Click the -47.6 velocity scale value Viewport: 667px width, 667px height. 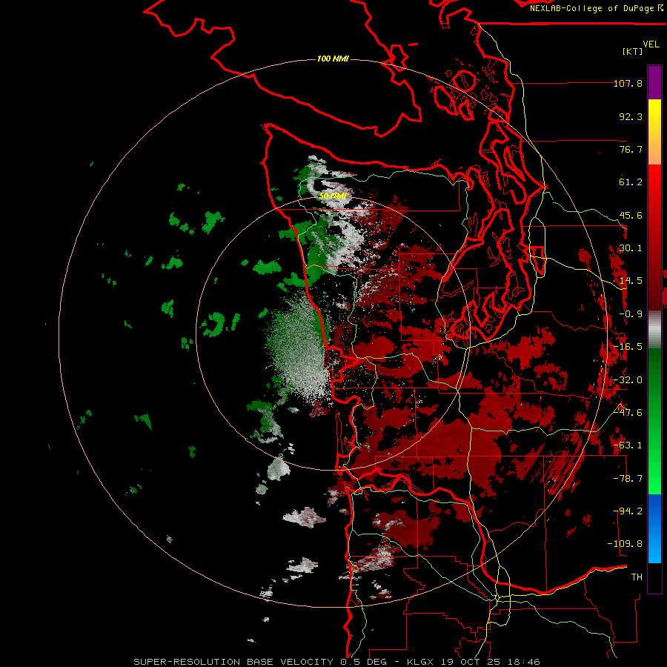[628, 413]
